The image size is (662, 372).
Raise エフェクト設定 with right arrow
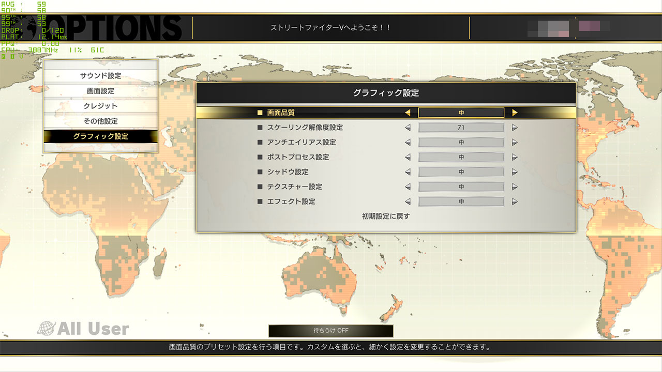(x=515, y=202)
